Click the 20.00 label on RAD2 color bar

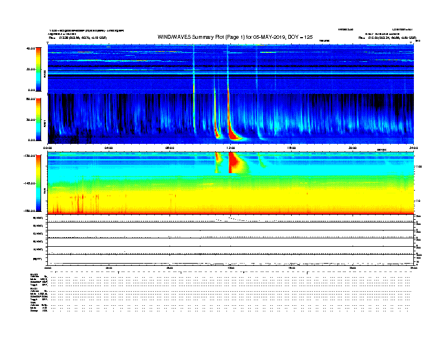(x=31, y=69)
